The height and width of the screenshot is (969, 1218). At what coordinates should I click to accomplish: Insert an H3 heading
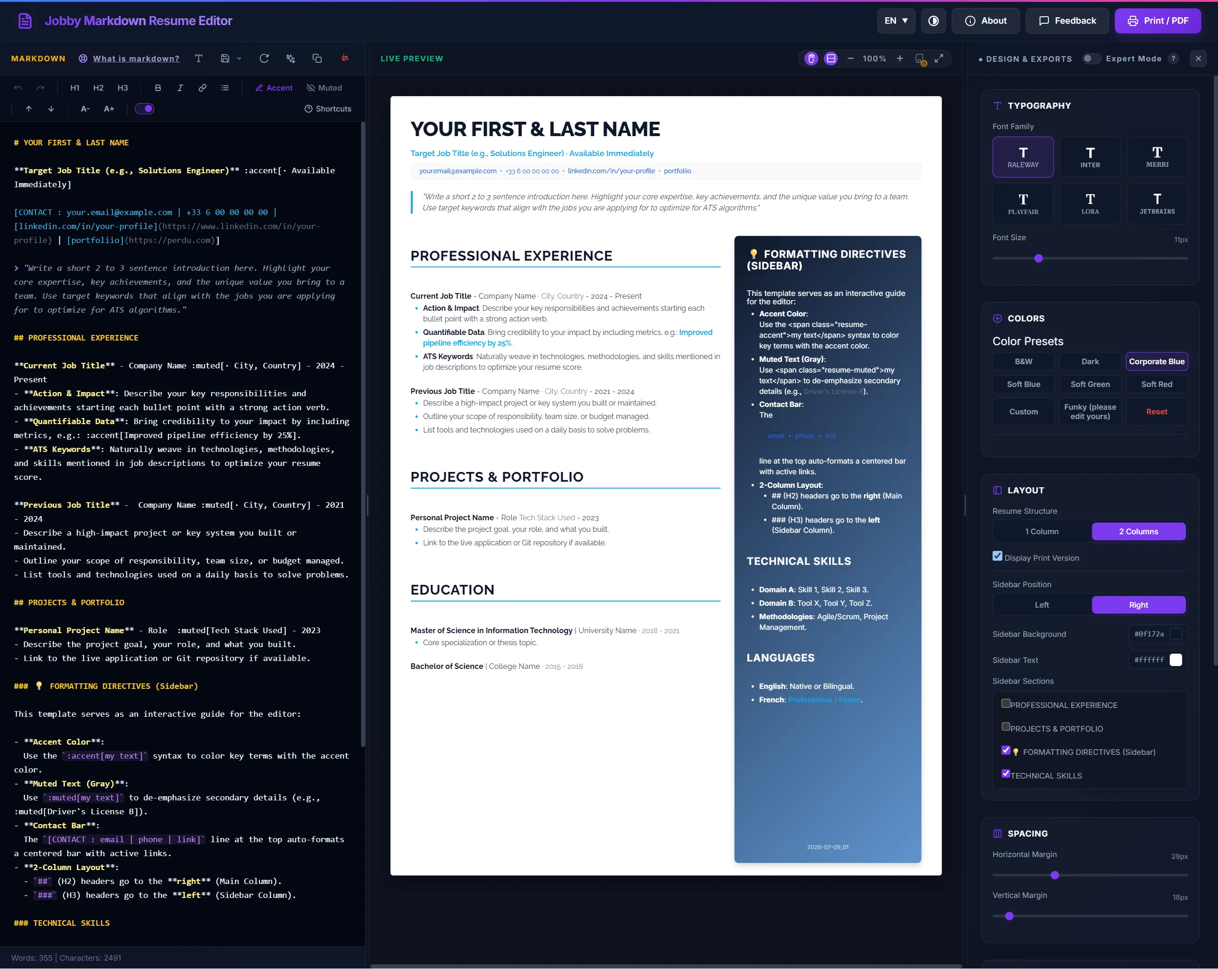tap(123, 88)
